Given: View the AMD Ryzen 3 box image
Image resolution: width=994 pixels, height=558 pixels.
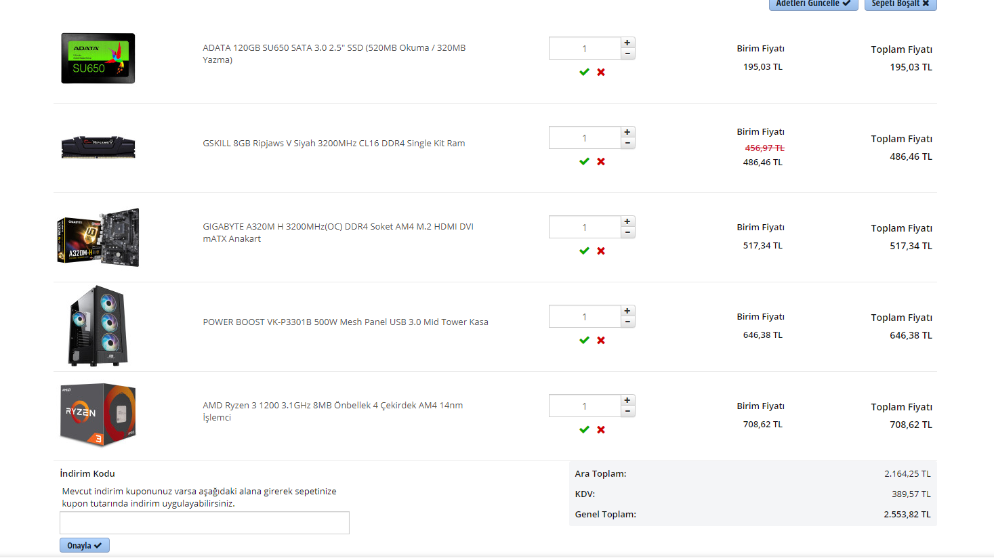Looking at the screenshot, I should 98,415.
